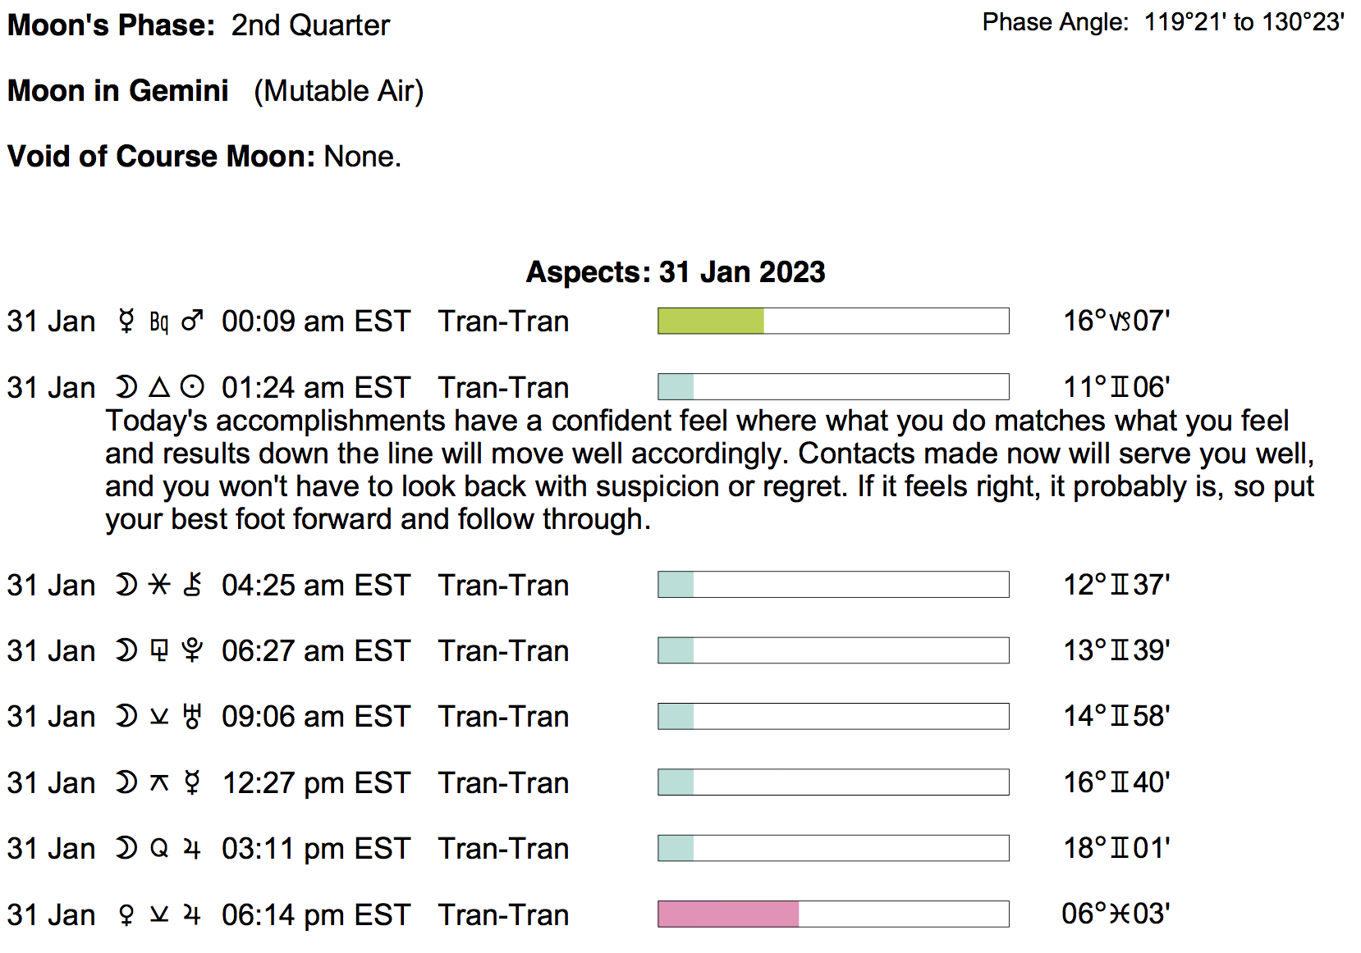Click the trine triangle symbol after the Moon
1361x953 pixels.
tap(159, 387)
